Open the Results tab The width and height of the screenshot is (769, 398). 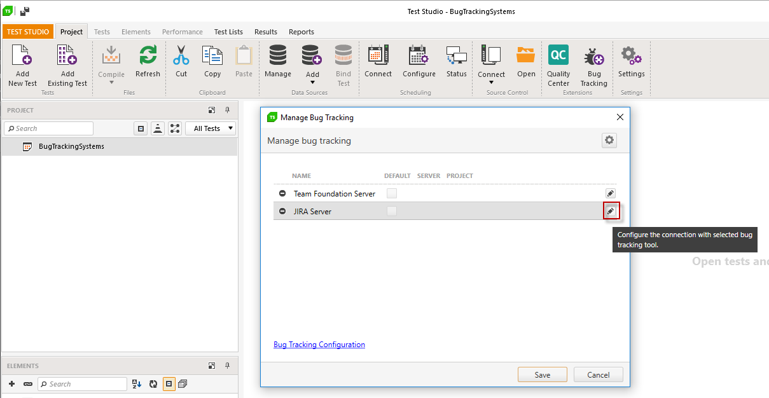(265, 32)
